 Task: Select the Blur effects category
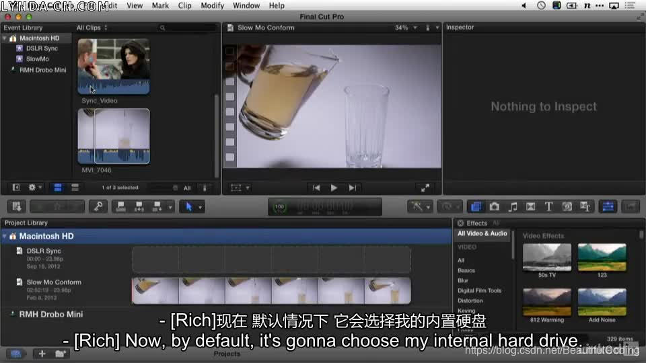[463, 280]
